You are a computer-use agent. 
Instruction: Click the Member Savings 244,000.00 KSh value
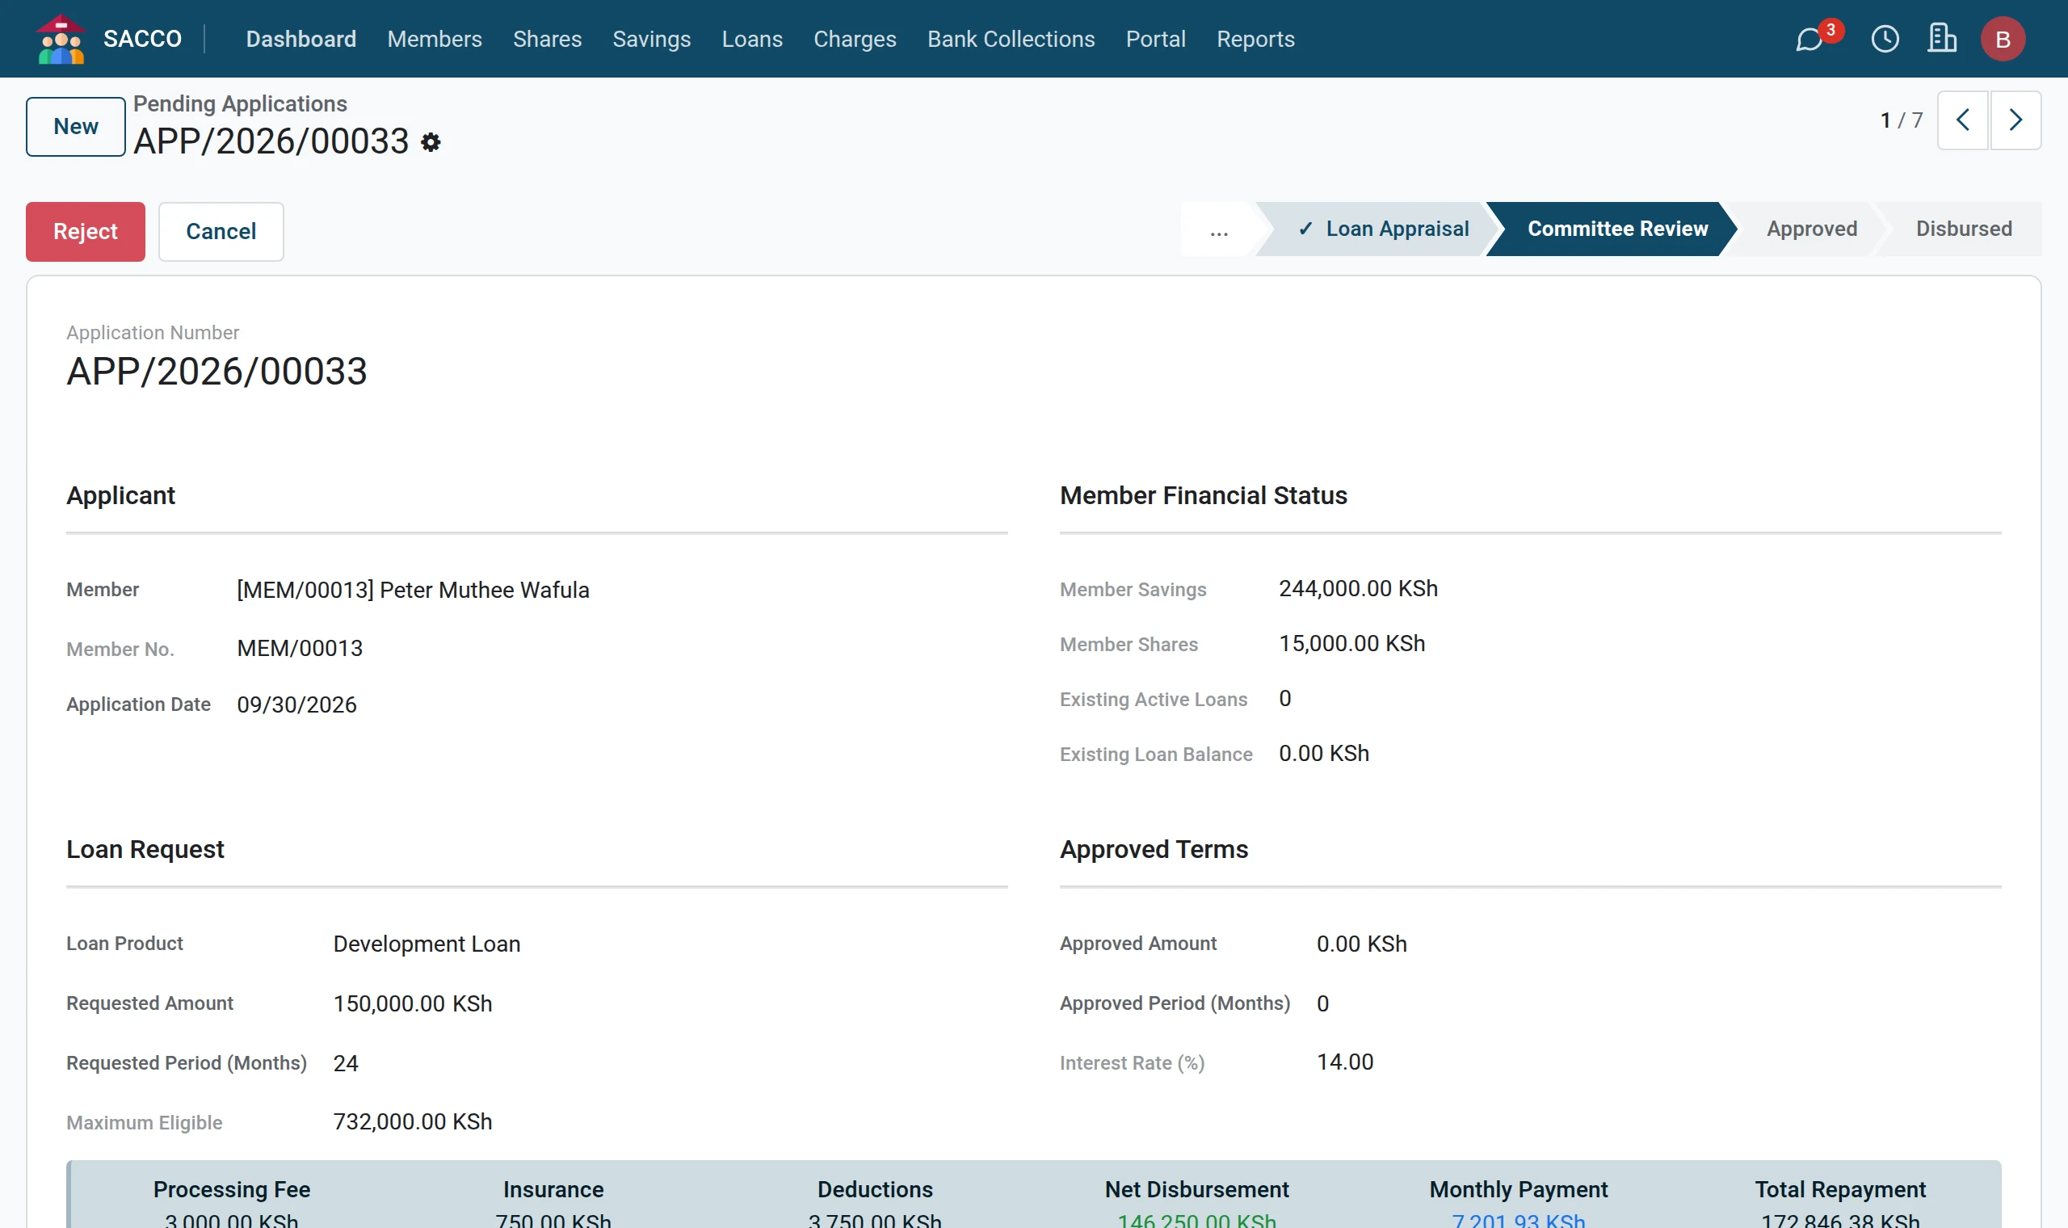pos(1358,589)
